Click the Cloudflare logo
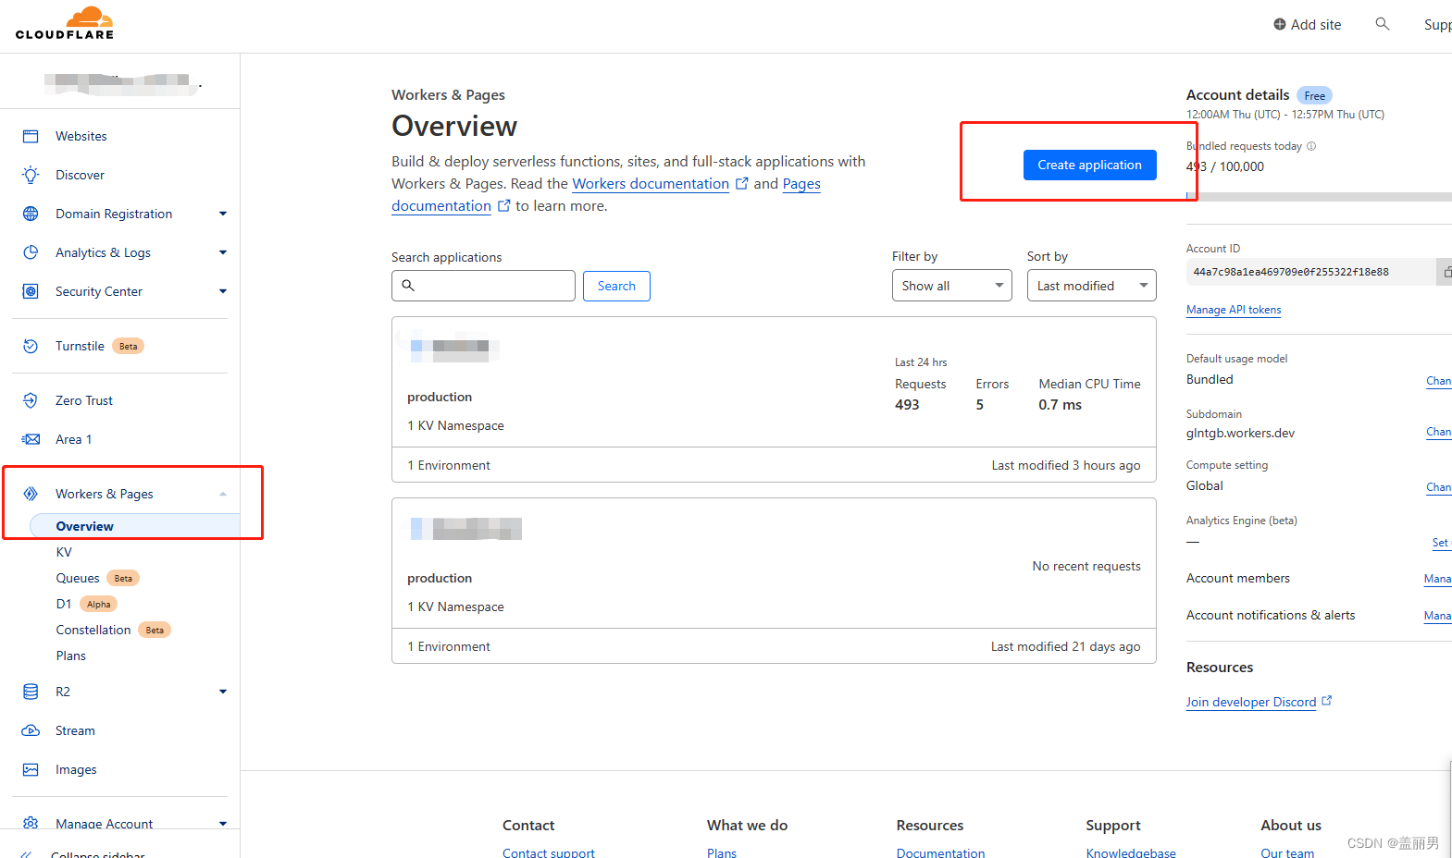The height and width of the screenshot is (858, 1452). click(x=65, y=23)
